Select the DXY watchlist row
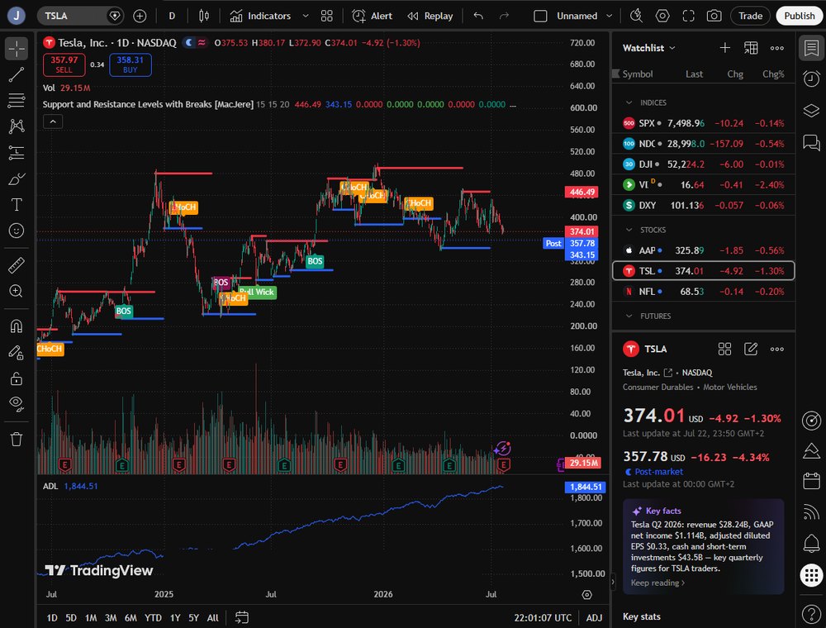The height and width of the screenshot is (628, 826). point(703,206)
